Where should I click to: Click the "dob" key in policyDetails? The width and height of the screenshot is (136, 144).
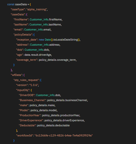point(20,50)
